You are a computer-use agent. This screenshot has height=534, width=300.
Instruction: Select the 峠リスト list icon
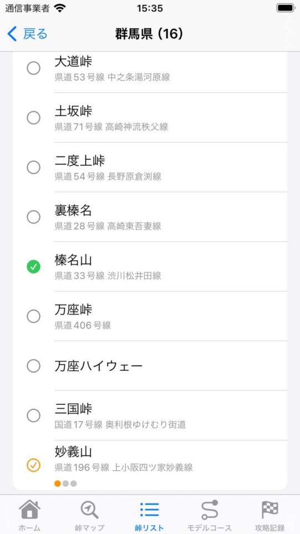pos(149,510)
